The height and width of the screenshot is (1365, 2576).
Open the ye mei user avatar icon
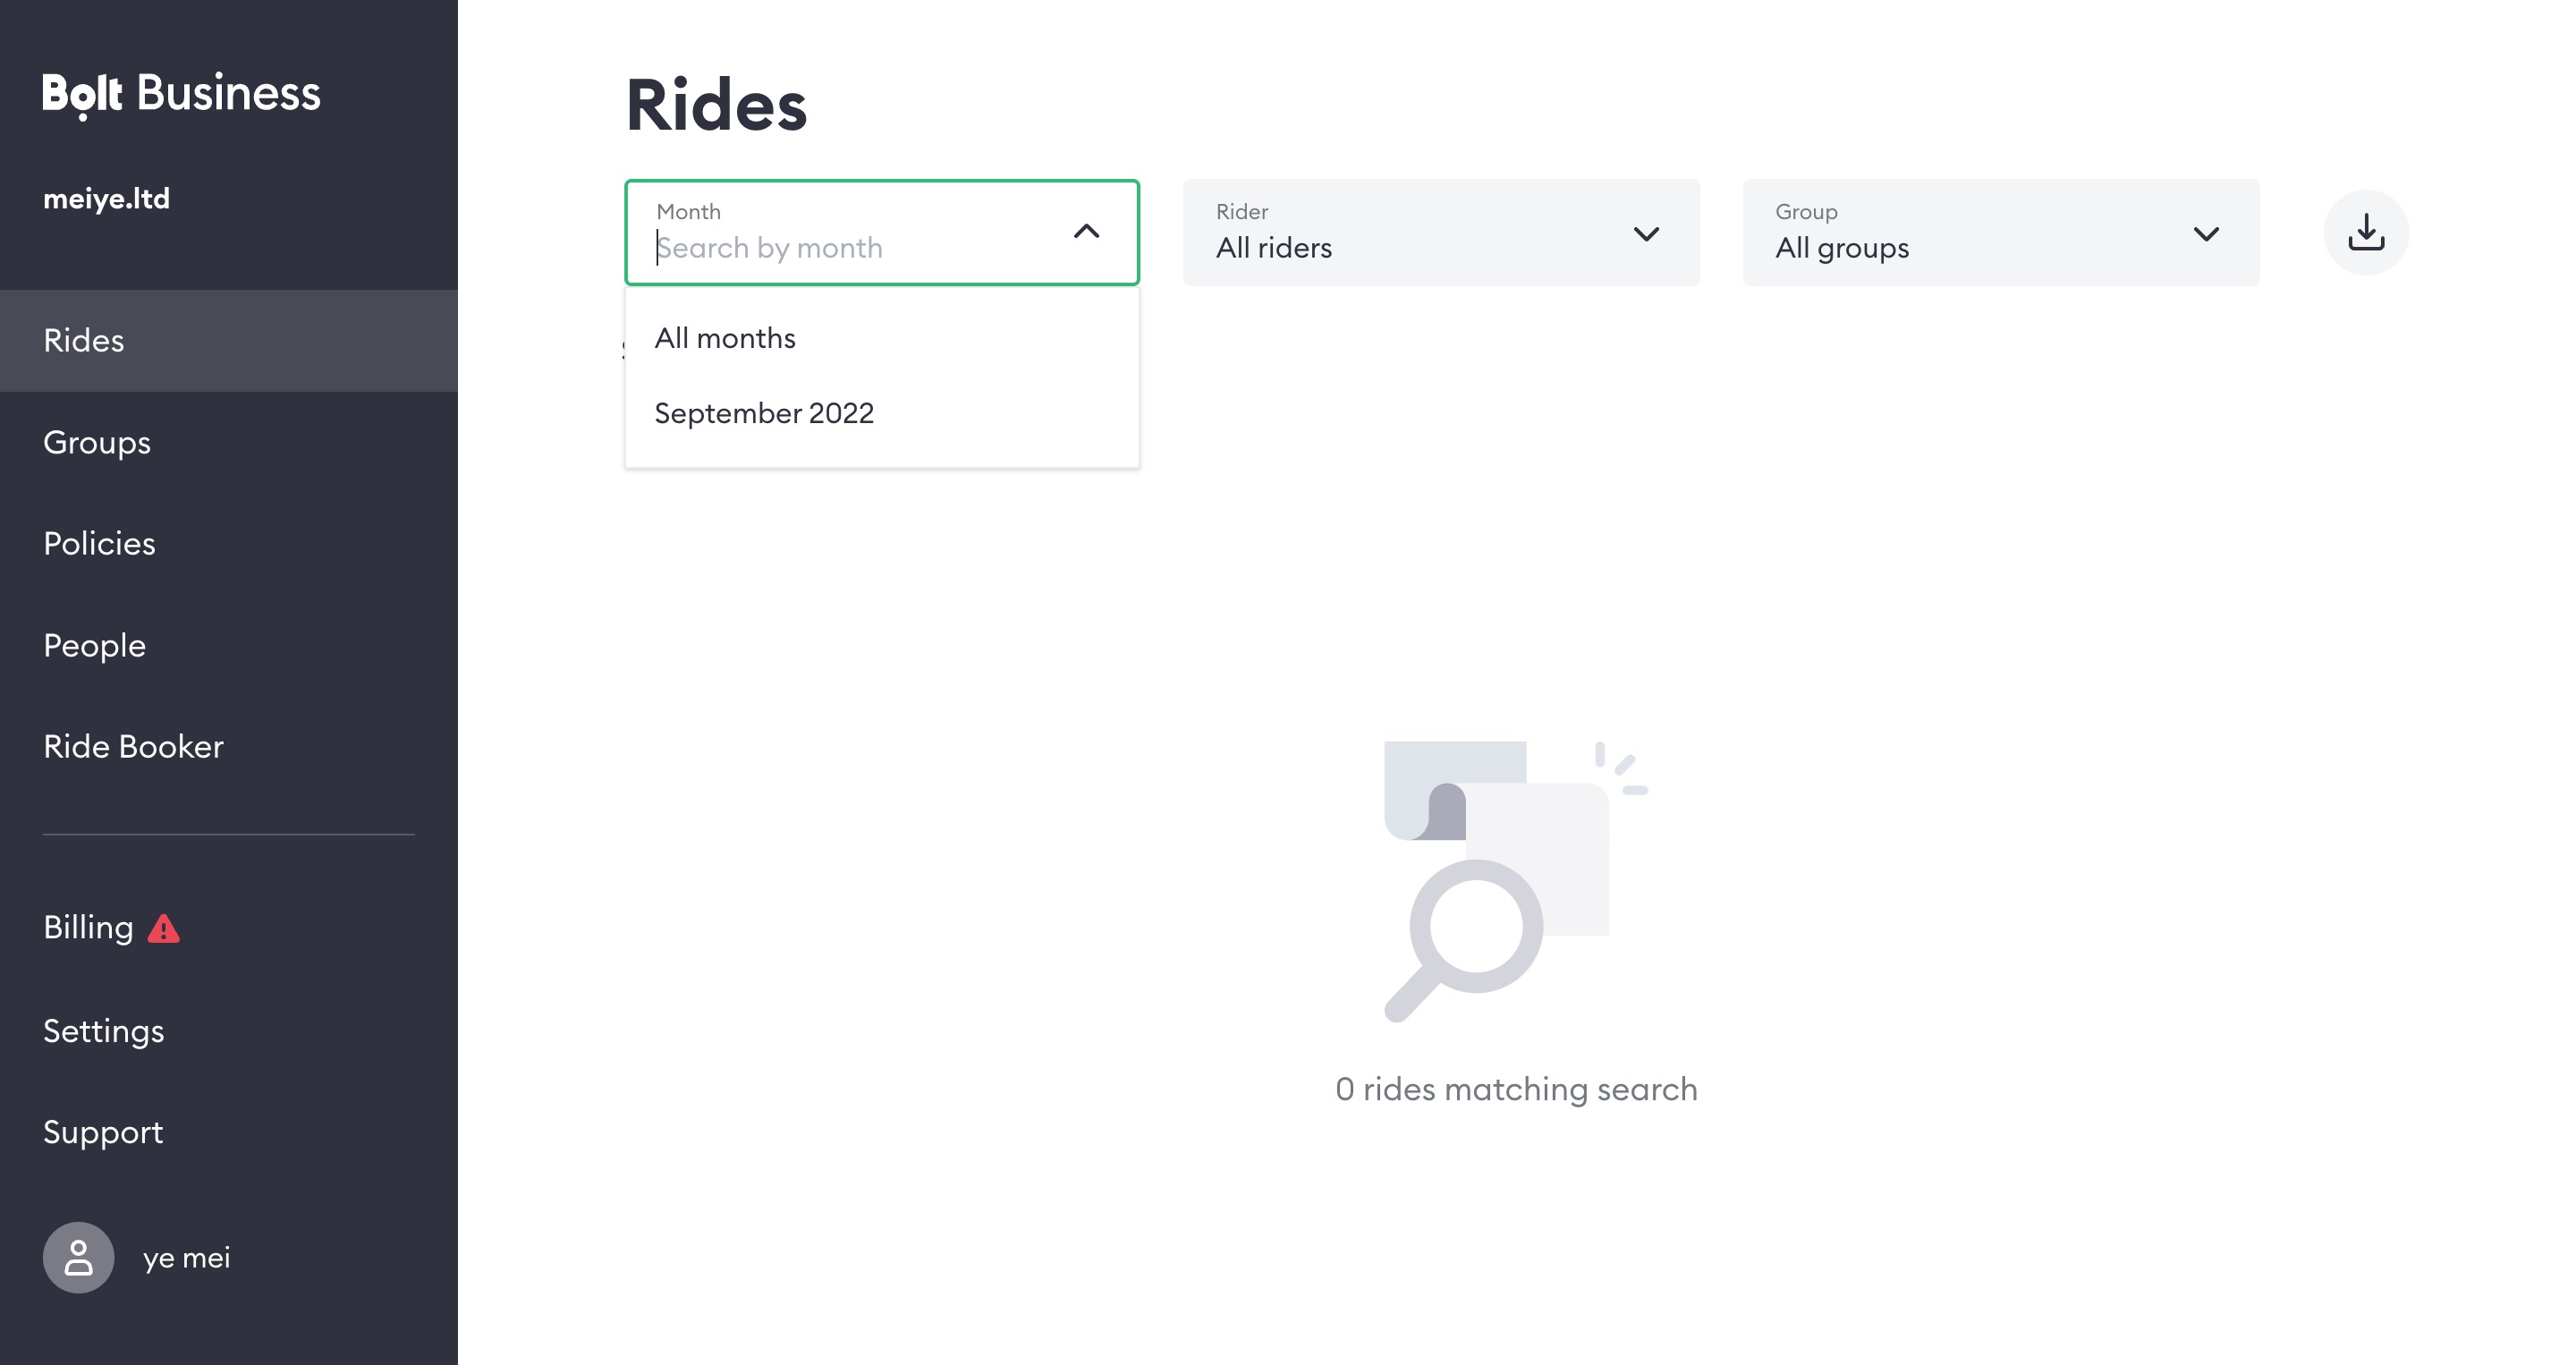click(78, 1257)
